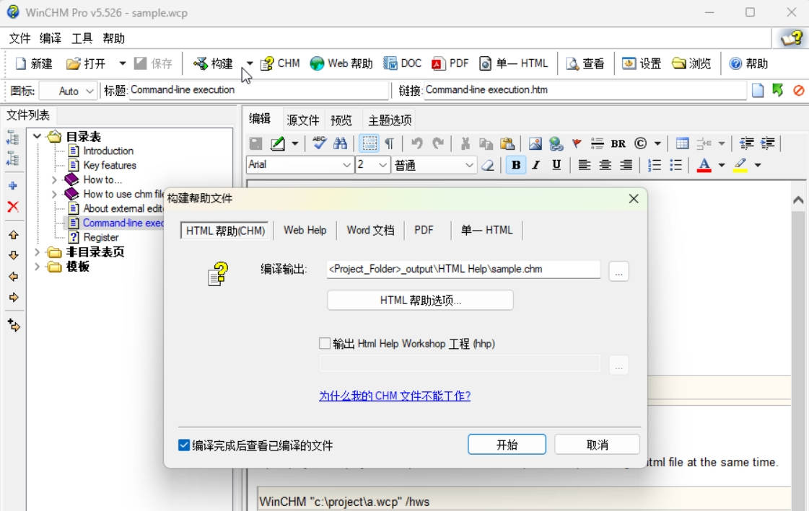Toggle show paragraph marks icon
The image size is (809, 511).
390,143
